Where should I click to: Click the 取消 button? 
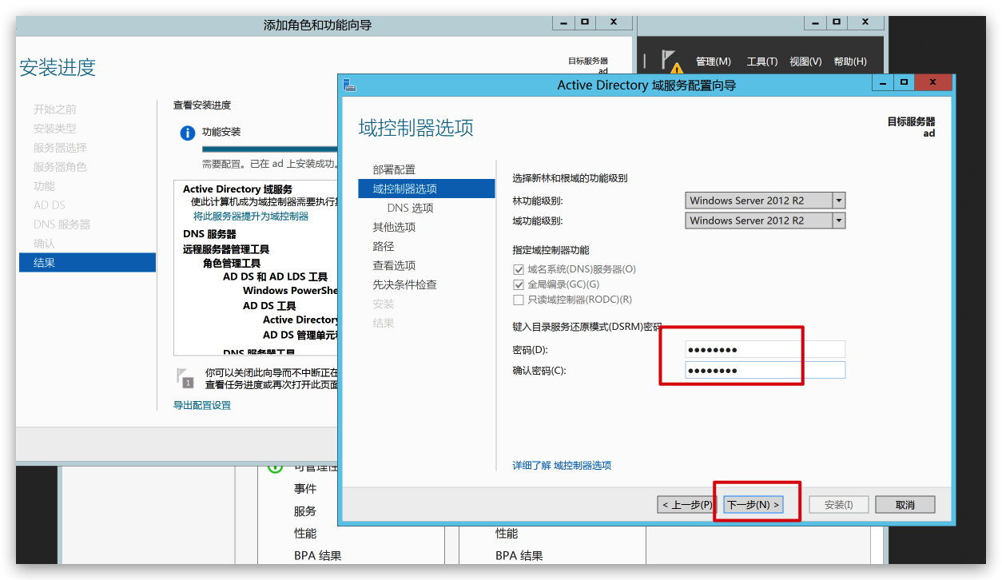(x=905, y=505)
